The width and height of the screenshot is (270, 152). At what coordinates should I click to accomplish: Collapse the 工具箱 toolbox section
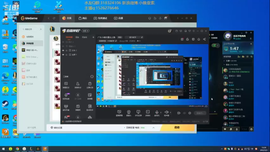coord(92,77)
